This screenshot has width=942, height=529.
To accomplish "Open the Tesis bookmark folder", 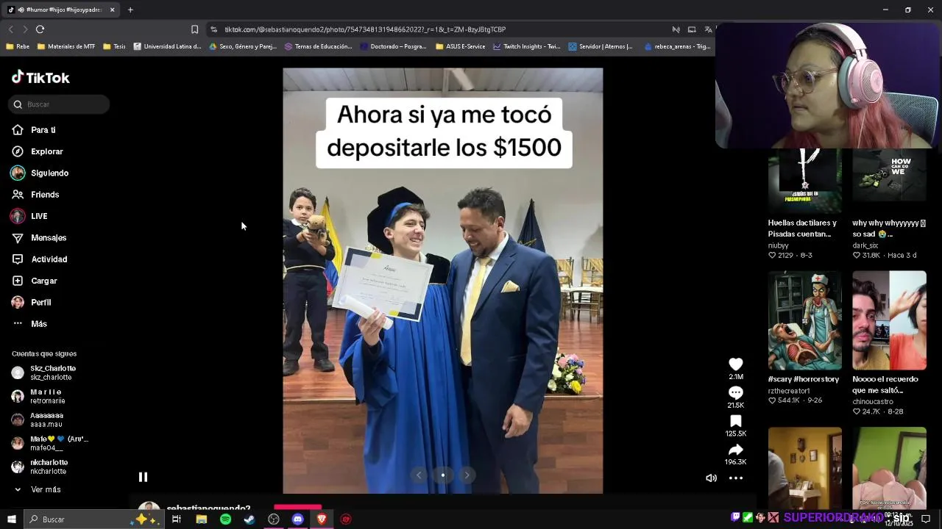I will coord(114,46).
